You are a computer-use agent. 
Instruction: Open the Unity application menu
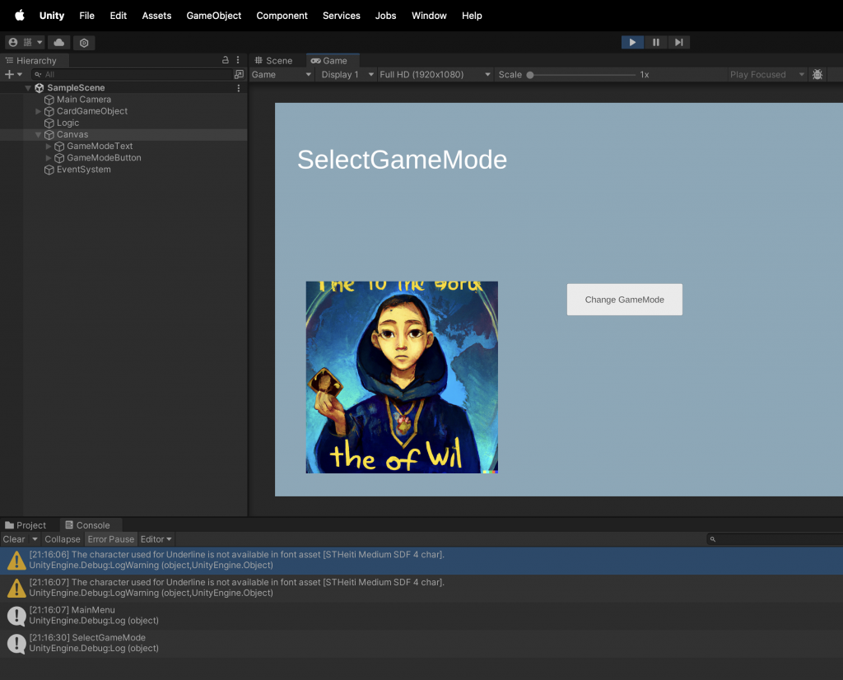52,16
